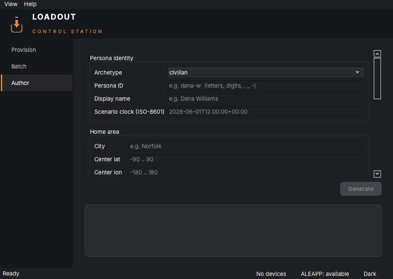The height and width of the screenshot is (279, 393).
Task: Click the Archetype label
Action: (108, 72)
